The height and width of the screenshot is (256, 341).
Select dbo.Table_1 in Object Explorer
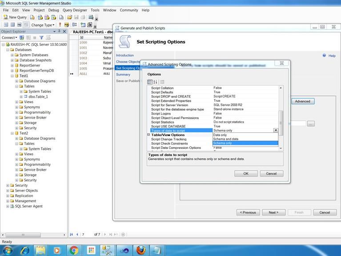pyautogui.click(x=38, y=97)
